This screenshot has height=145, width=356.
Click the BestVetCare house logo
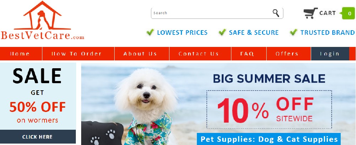click(x=42, y=20)
